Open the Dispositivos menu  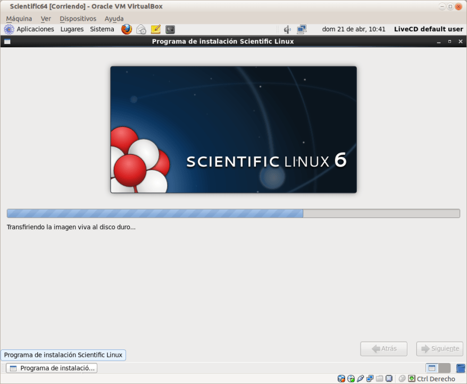(78, 18)
